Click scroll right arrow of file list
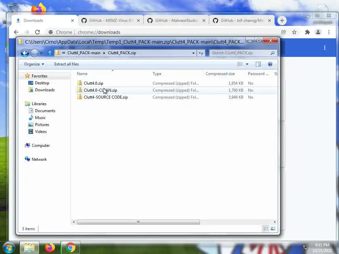The image size is (339, 254). click(x=275, y=222)
